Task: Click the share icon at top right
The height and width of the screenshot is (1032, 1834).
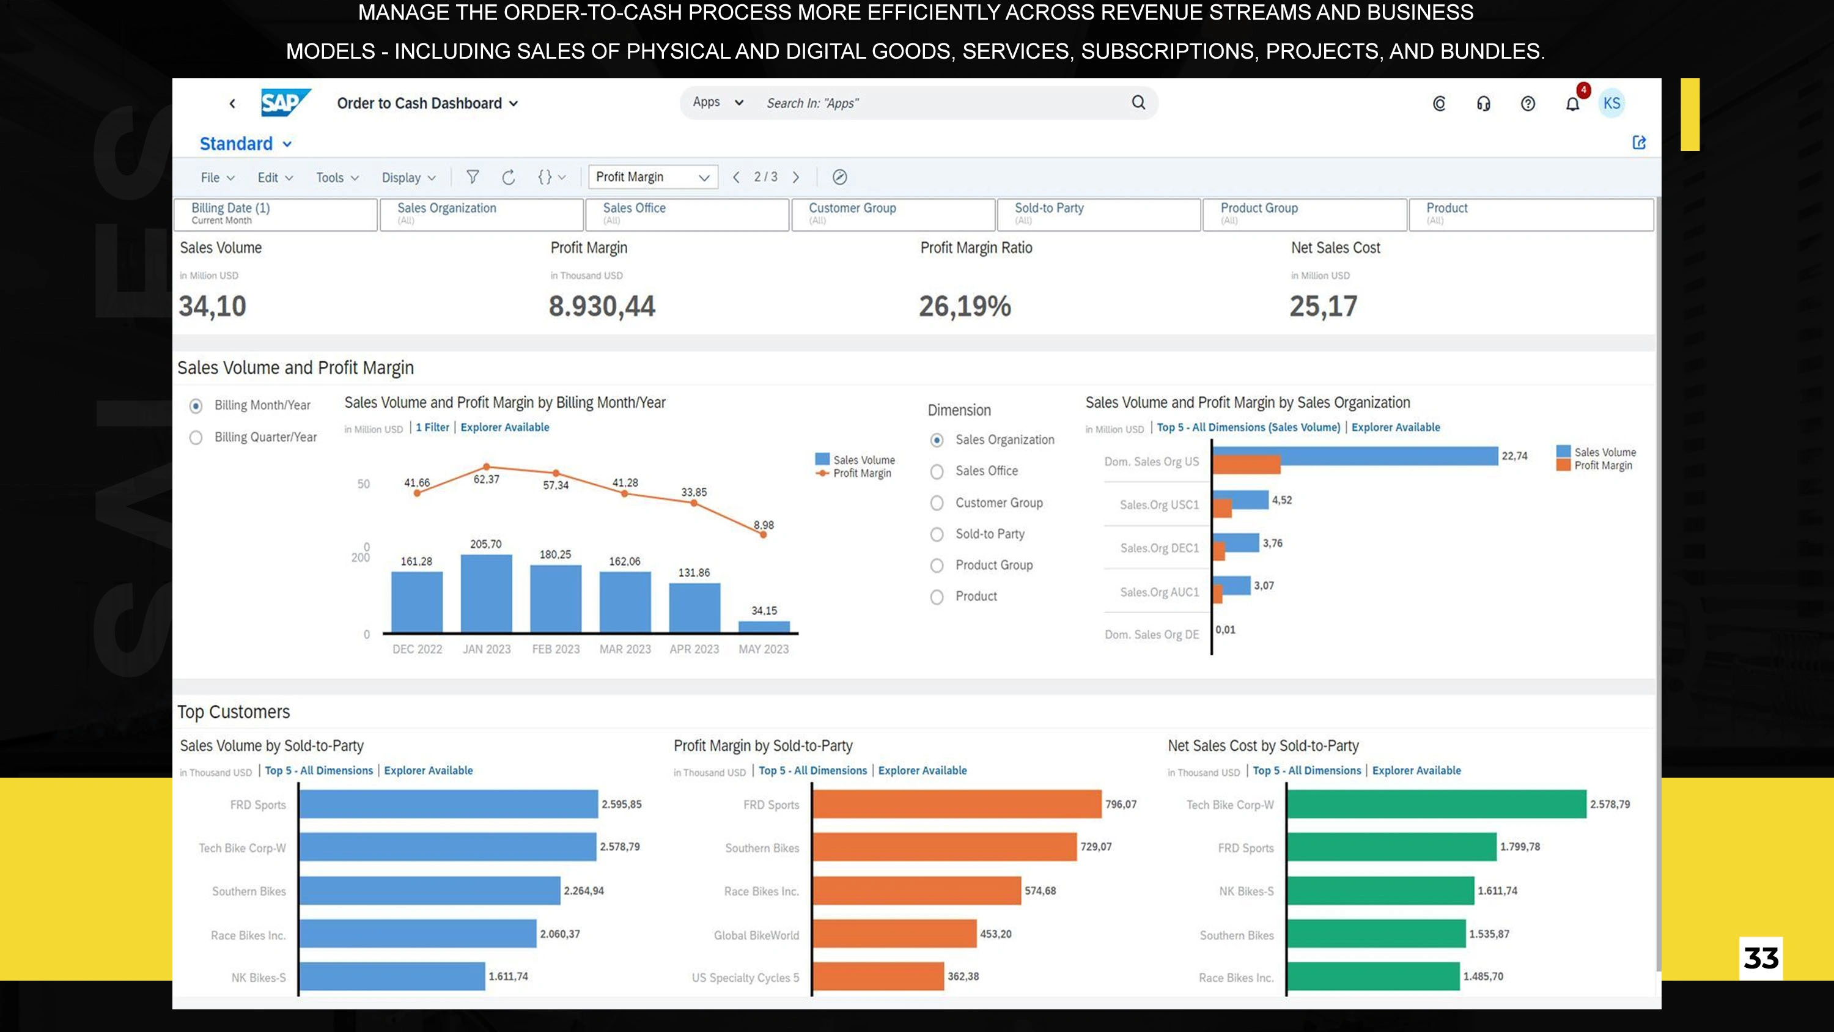Action: pyautogui.click(x=1639, y=142)
